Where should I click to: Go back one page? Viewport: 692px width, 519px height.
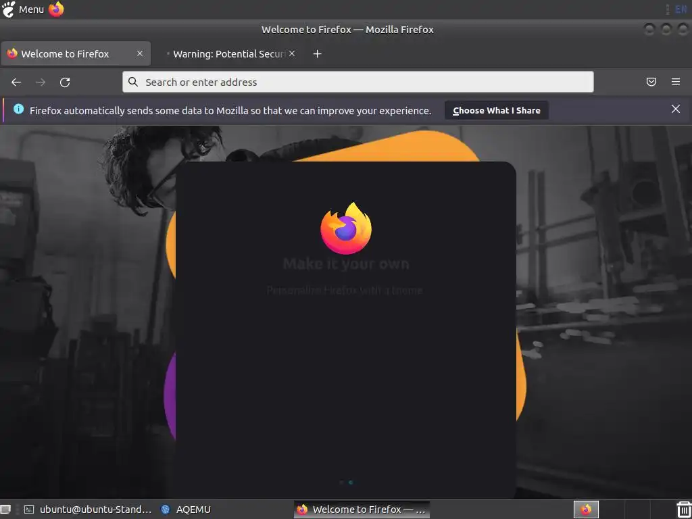pos(16,82)
